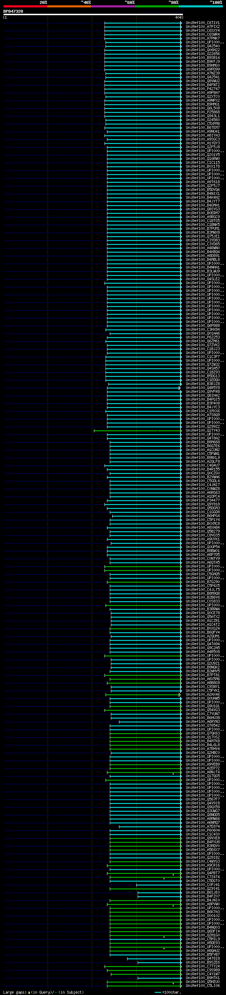Open hit UniRef100_C6T1V1

click(x=203, y=23)
